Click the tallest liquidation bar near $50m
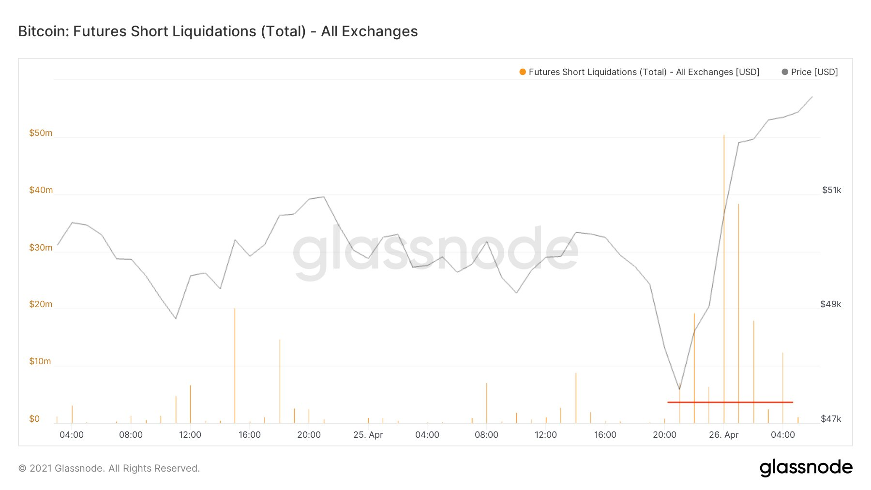The image size is (871, 490). click(724, 279)
